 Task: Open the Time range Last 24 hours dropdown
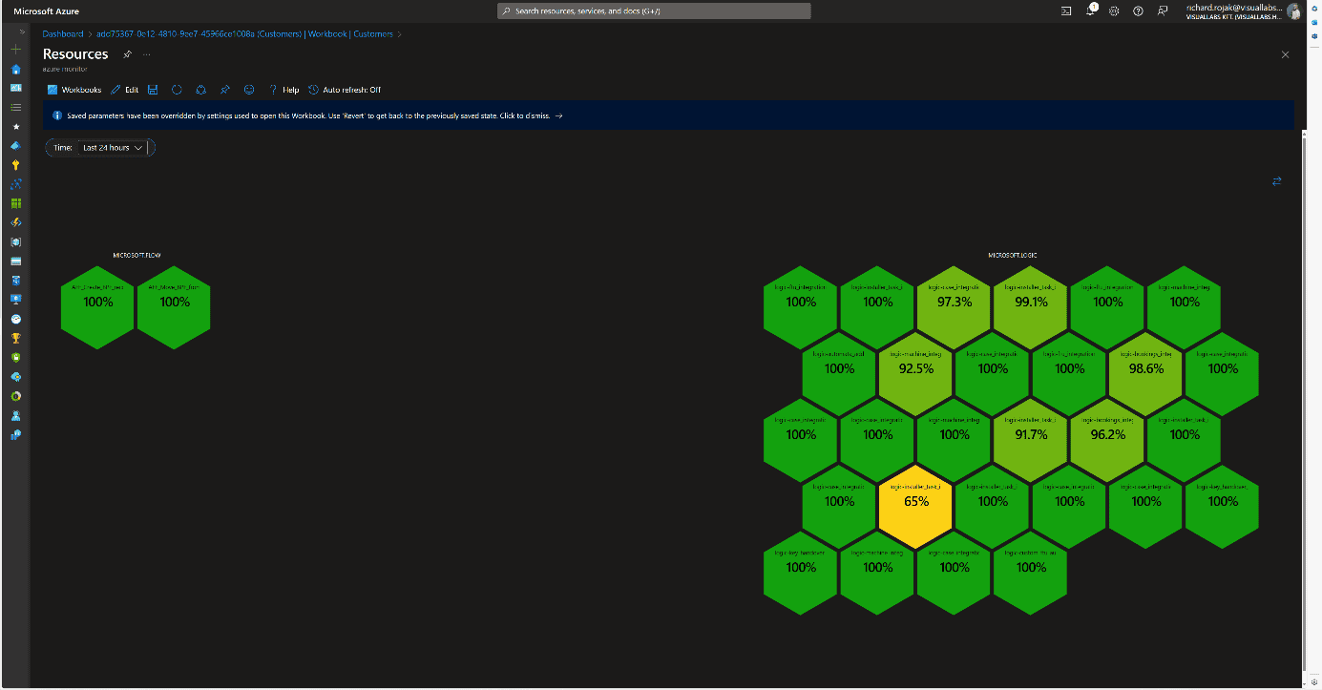pos(113,148)
